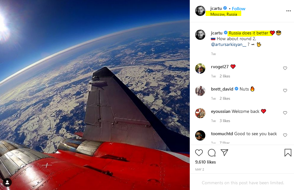Like brett_david's comment using its heart
The width and height of the screenshot is (294, 190).
point(285,90)
